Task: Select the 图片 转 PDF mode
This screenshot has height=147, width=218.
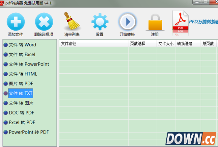Action: [x=21, y=84]
